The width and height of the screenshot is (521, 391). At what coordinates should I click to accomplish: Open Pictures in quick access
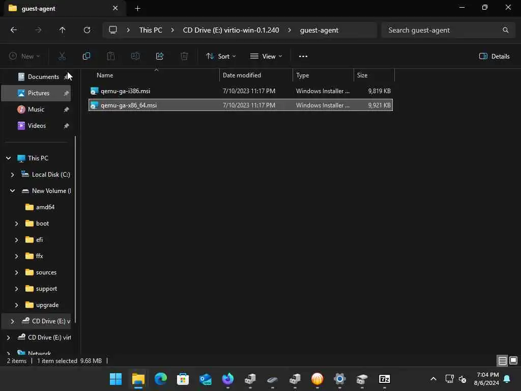coord(36,93)
